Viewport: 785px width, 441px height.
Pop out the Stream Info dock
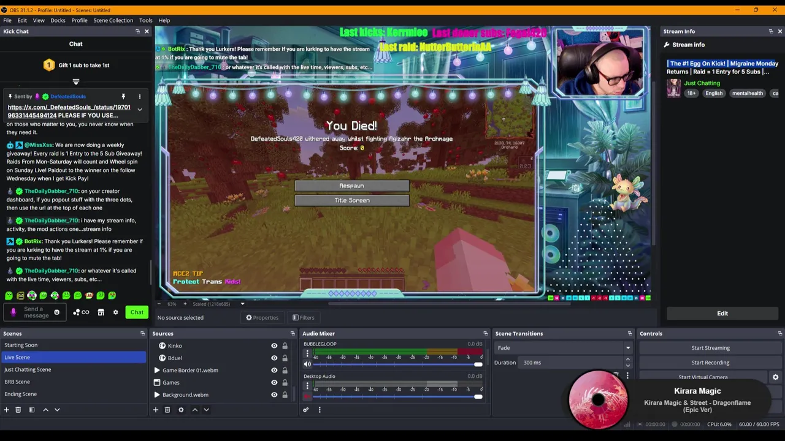click(771, 31)
